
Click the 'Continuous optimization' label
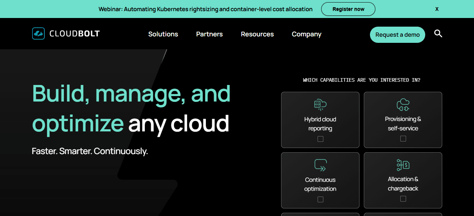[x=320, y=184]
